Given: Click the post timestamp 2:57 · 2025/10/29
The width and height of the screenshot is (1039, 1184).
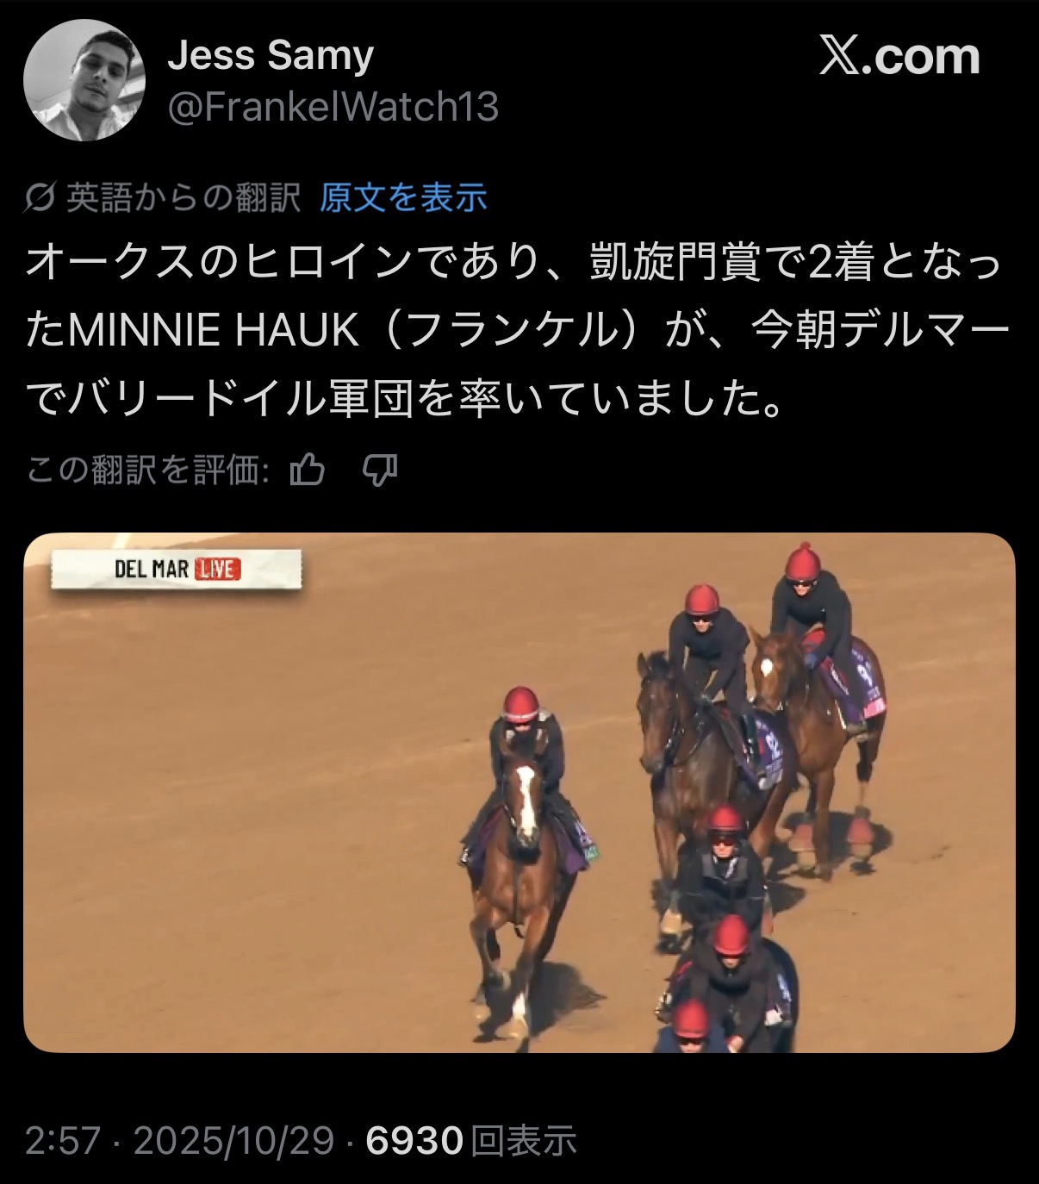Looking at the screenshot, I should tap(179, 1141).
